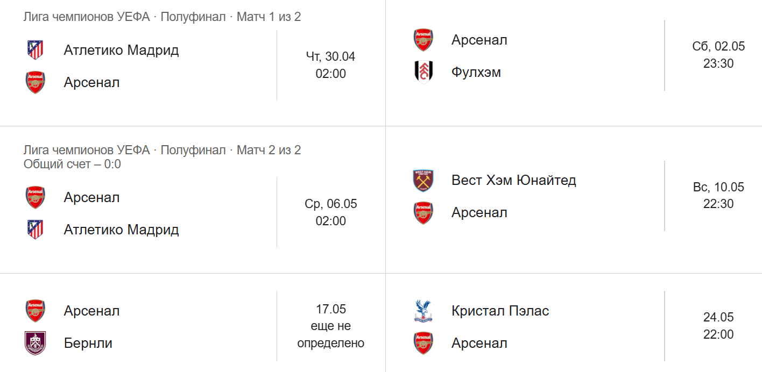This screenshot has width=762, height=372.
Task: Click the Arsenal crest in the Burnley fixture
Action: point(36,311)
